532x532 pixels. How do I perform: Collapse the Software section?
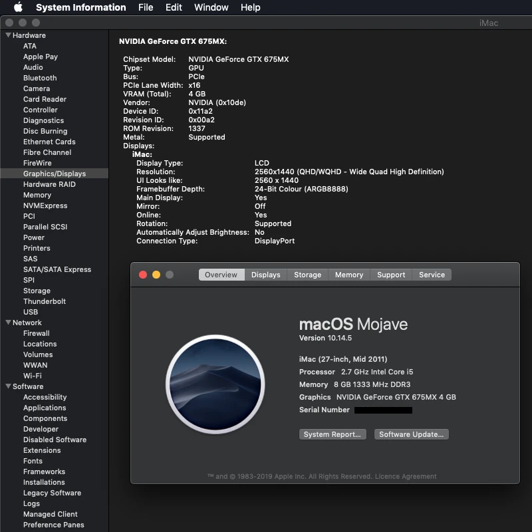pyautogui.click(x=8, y=386)
